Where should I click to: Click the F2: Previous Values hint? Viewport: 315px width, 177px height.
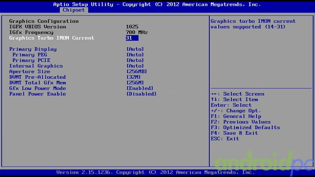(241, 122)
